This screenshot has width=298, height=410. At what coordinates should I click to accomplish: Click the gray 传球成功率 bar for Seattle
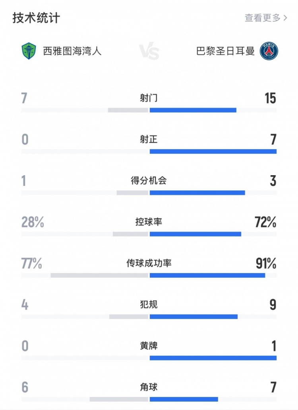click(x=99, y=275)
